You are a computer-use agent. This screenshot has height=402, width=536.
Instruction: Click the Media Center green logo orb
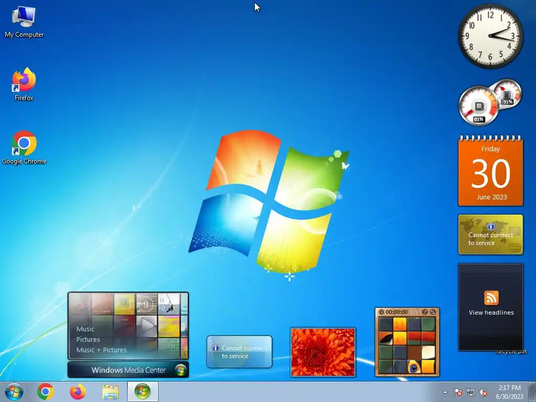(x=181, y=370)
